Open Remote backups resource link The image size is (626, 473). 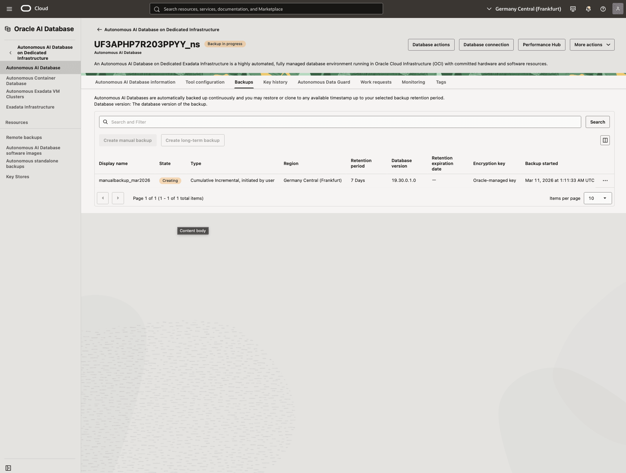[x=24, y=137]
